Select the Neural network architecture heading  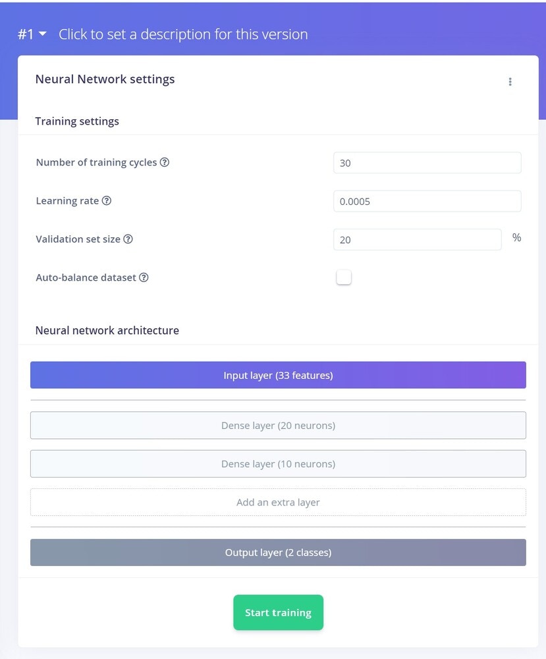[x=107, y=330]
